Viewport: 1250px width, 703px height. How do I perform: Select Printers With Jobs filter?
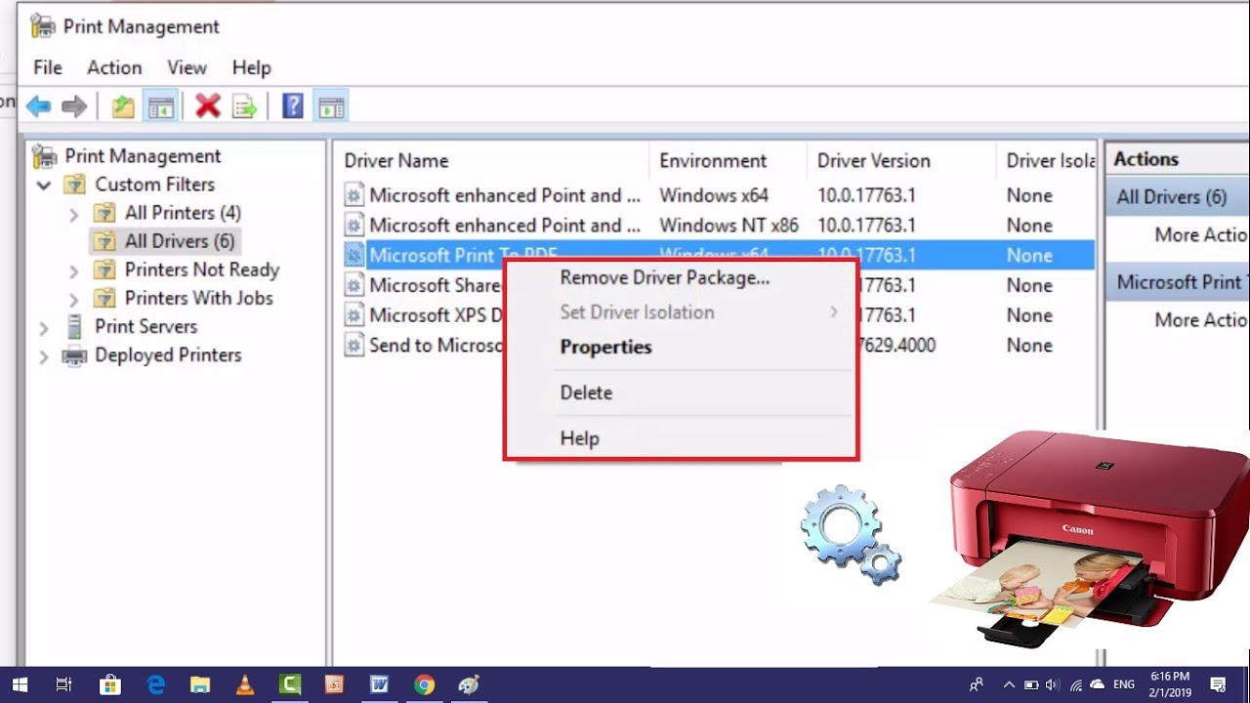click(199, 298)
